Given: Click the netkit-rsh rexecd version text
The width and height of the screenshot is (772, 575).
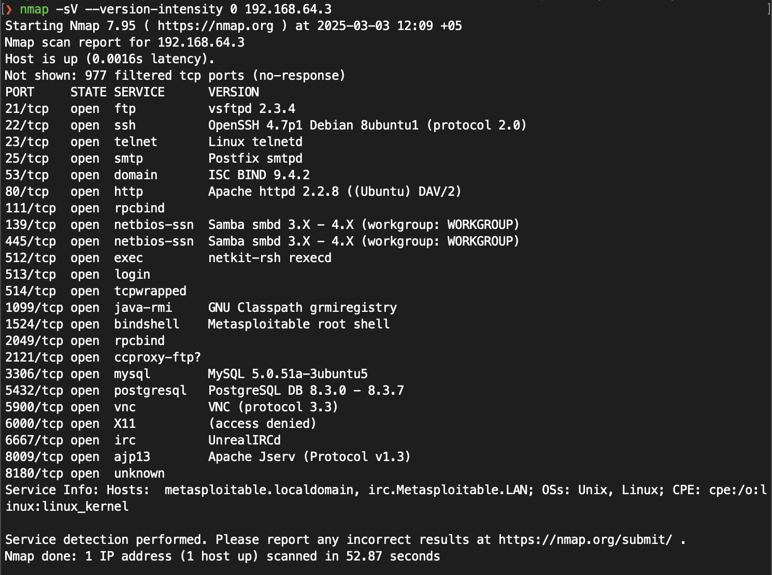Looking at the screenshot, I should (270, 258).
